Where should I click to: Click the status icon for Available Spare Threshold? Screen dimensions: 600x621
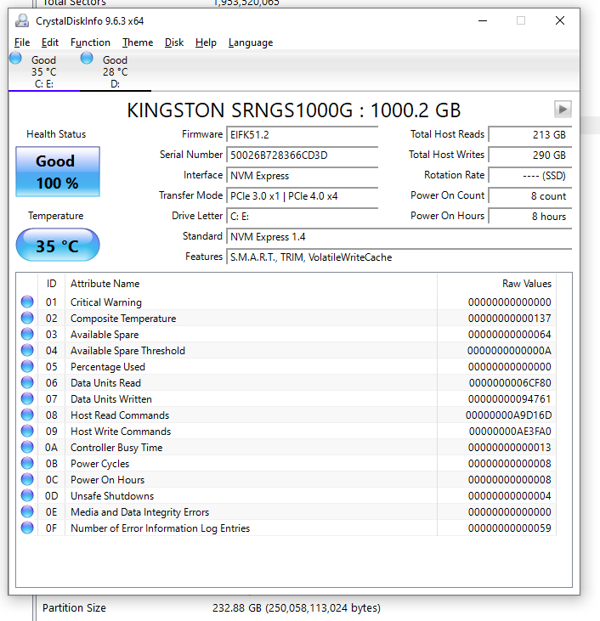tap(27, 350)
